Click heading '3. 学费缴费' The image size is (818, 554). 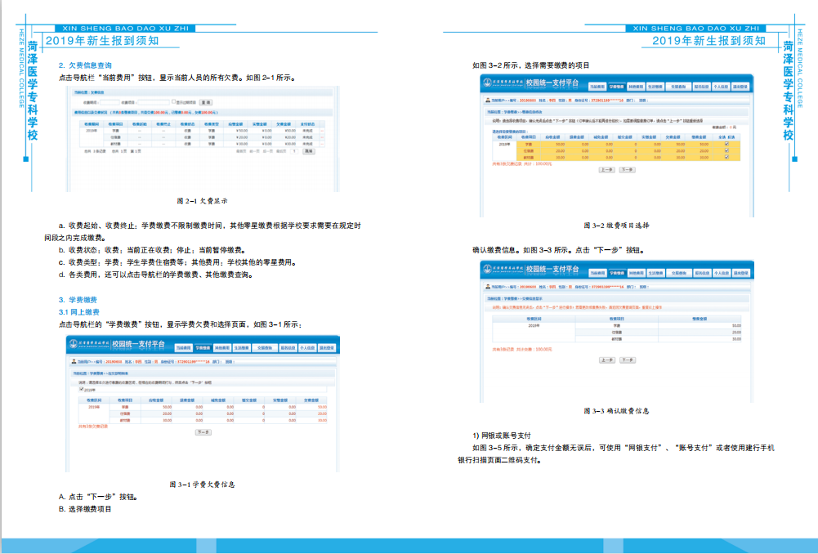[78, 299]
